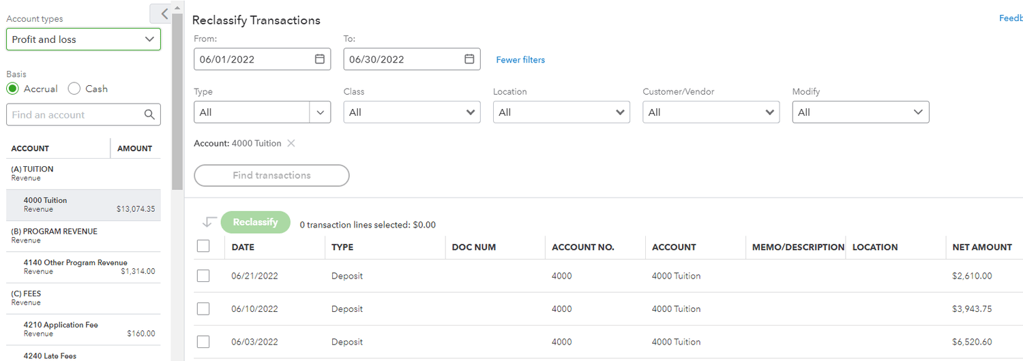Click the Find an account search box
This screenshot has width=1023, height=361.
click(x=83, y=115)
